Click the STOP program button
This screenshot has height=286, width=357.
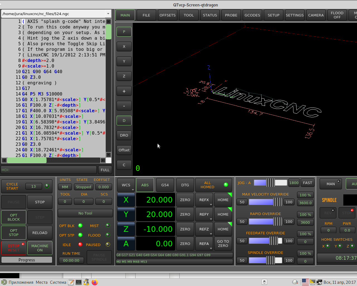pos(40,202)
